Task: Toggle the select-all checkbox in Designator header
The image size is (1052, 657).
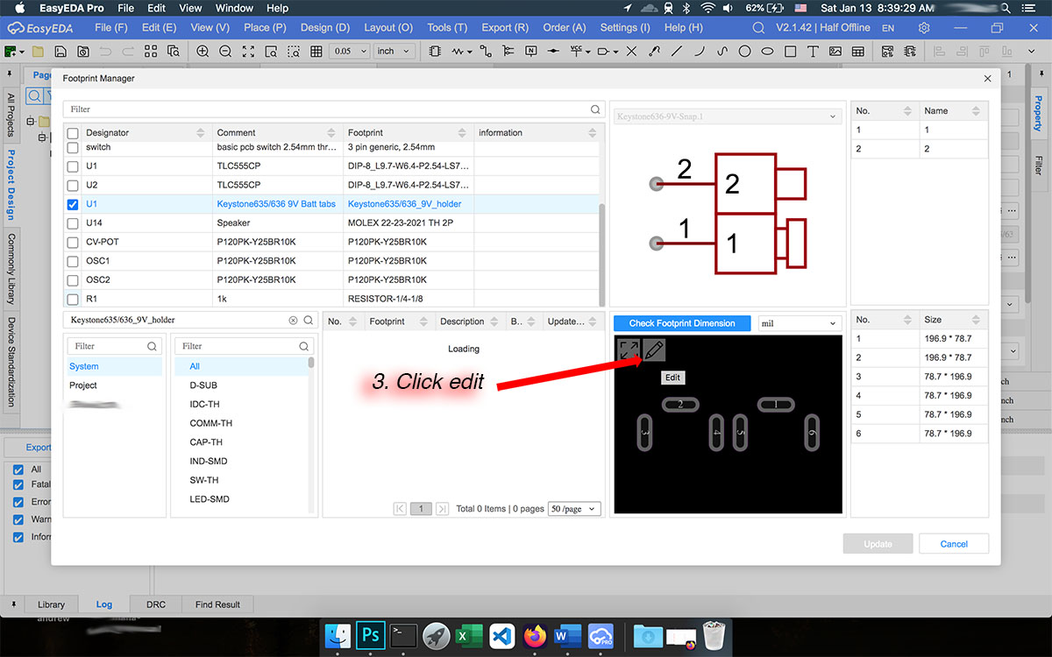Action: (73, 133)
